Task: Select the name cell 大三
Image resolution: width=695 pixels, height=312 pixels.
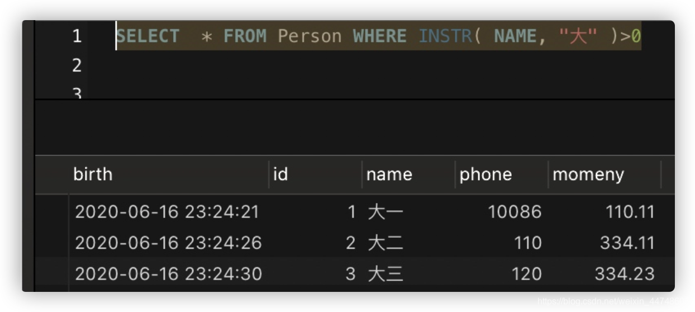Action: [385, 273]
